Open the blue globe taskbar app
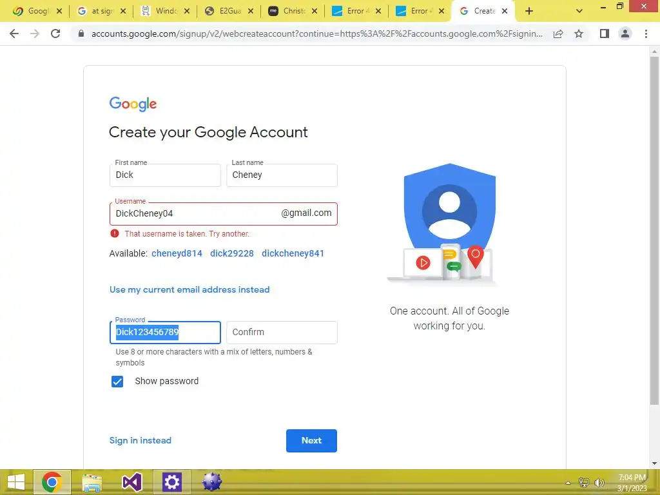 click(211, 482)
